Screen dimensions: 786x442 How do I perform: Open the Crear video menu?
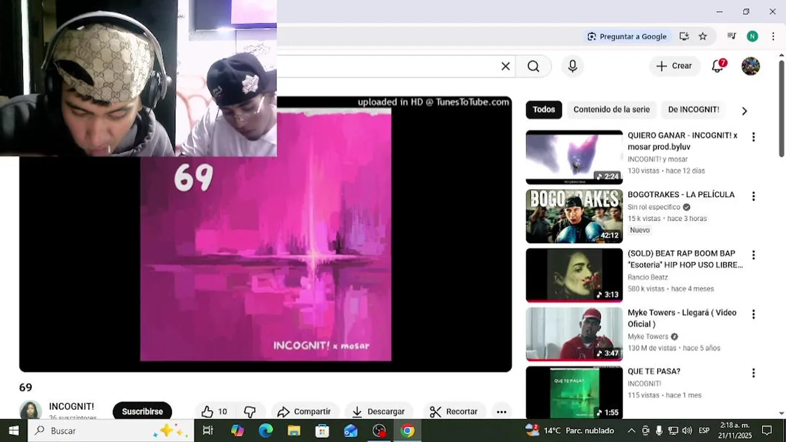[x=674, y=66]
